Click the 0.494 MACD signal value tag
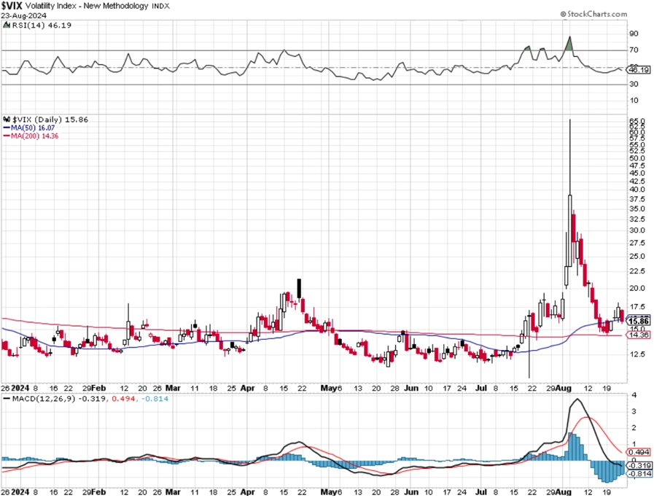 pyautogui.click(x=639, y=452)
